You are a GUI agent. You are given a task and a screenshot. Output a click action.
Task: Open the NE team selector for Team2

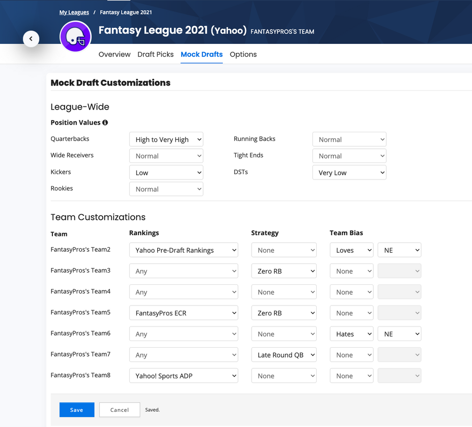[399, 250]
